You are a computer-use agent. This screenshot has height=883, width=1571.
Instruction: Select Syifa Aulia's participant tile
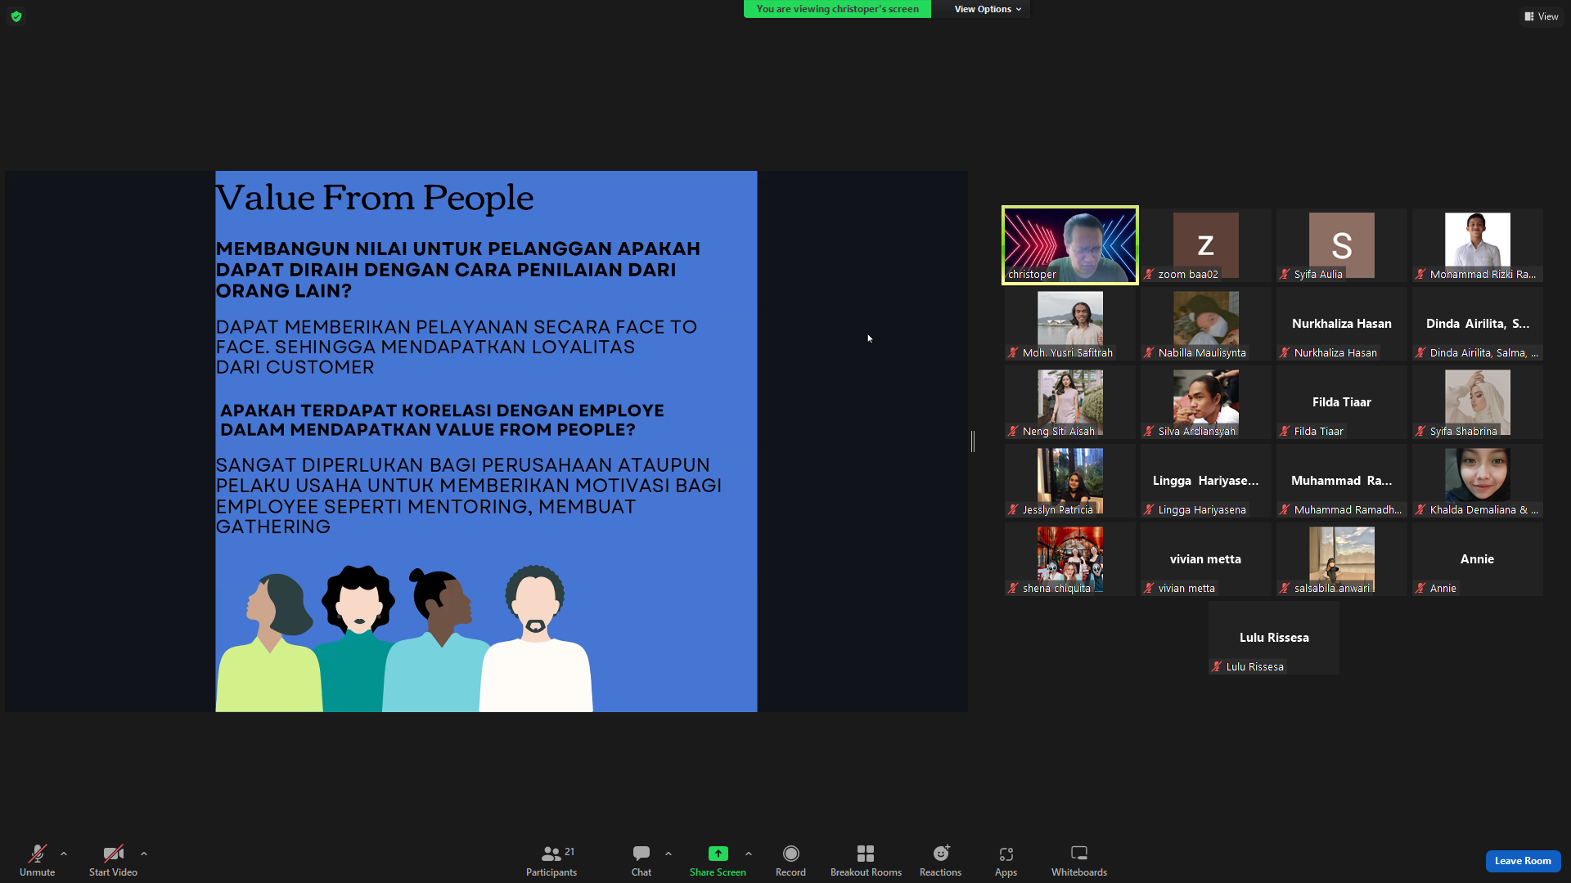[1342, 245]
